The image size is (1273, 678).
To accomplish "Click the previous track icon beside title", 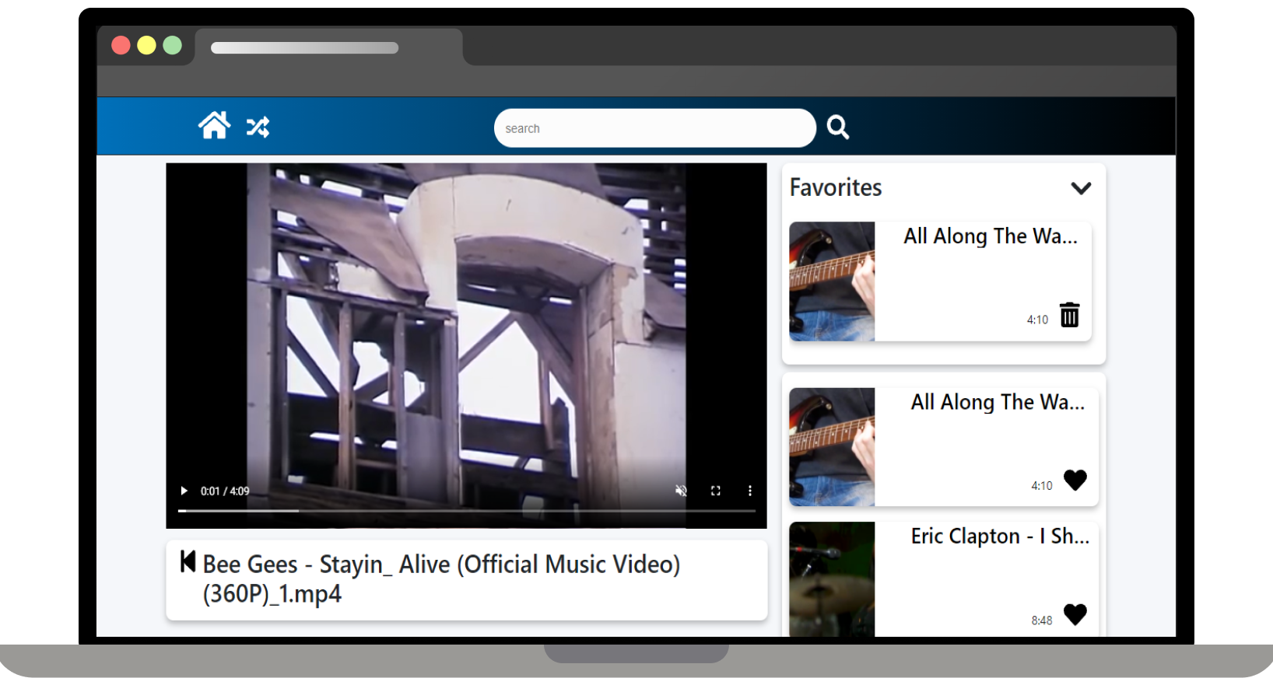I will point(188,561).
